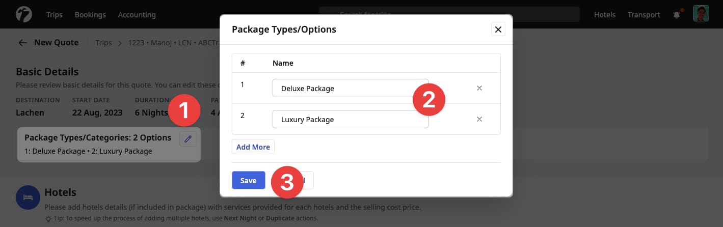Remove the Luxury Package row

coord(479,119)
